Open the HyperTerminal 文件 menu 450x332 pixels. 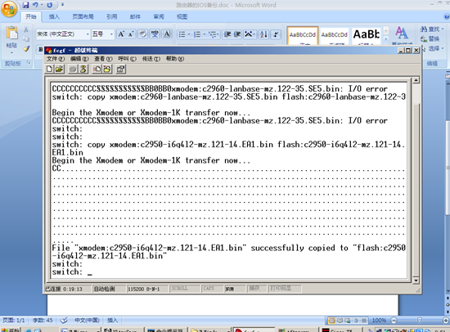tap(56, 59)
